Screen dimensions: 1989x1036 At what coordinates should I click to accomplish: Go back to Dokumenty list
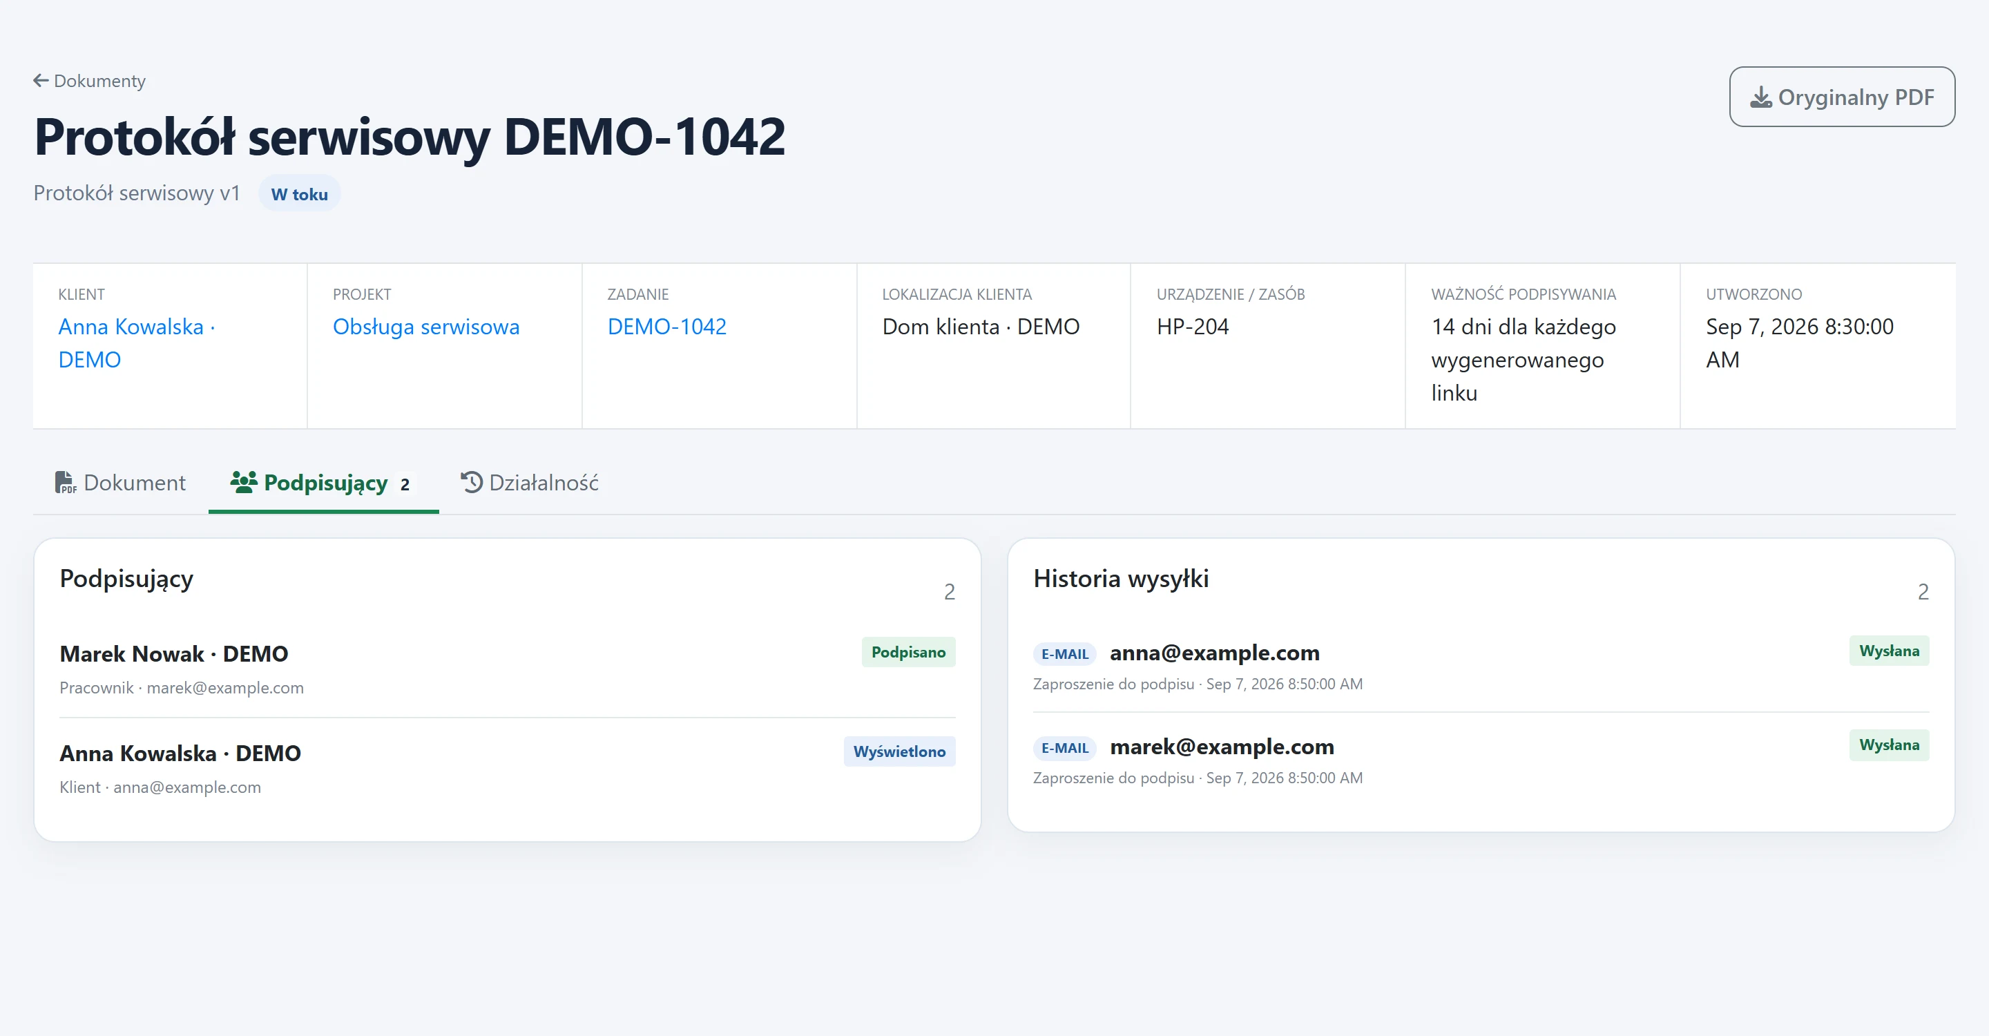click(x=90, y=80)
